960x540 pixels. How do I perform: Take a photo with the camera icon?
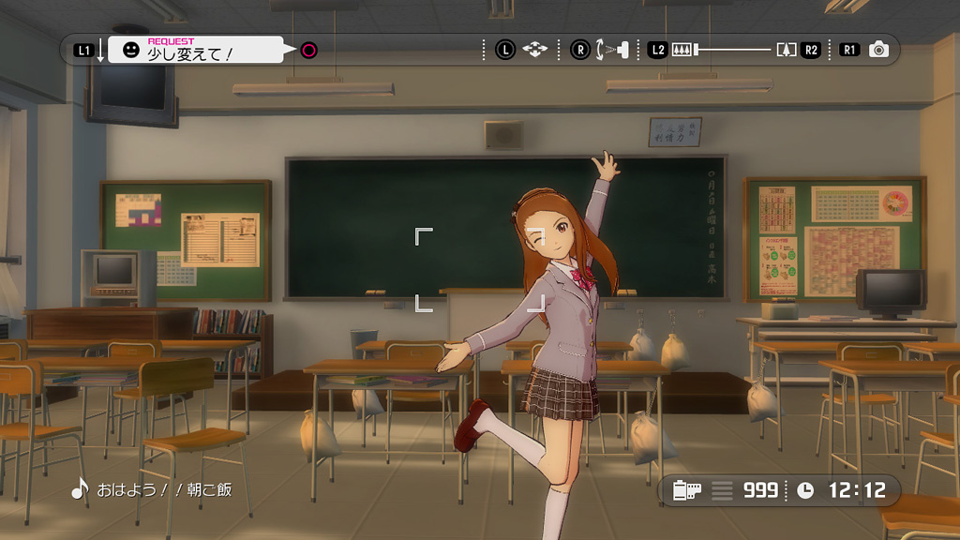(x=878, y=50)
